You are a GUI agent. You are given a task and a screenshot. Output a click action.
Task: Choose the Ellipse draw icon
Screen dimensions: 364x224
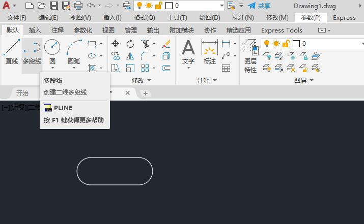point(92,56)
